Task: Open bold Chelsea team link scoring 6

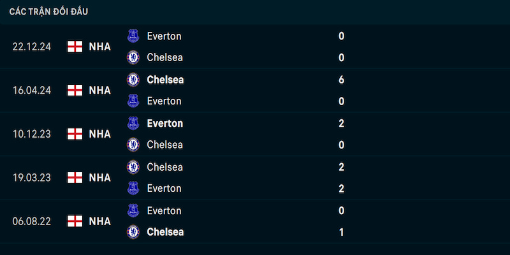Action: (x=165, y=80)
